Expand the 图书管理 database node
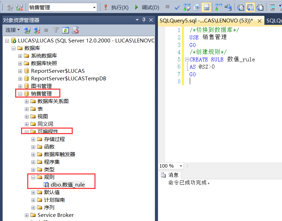 [x=20, y=86]
